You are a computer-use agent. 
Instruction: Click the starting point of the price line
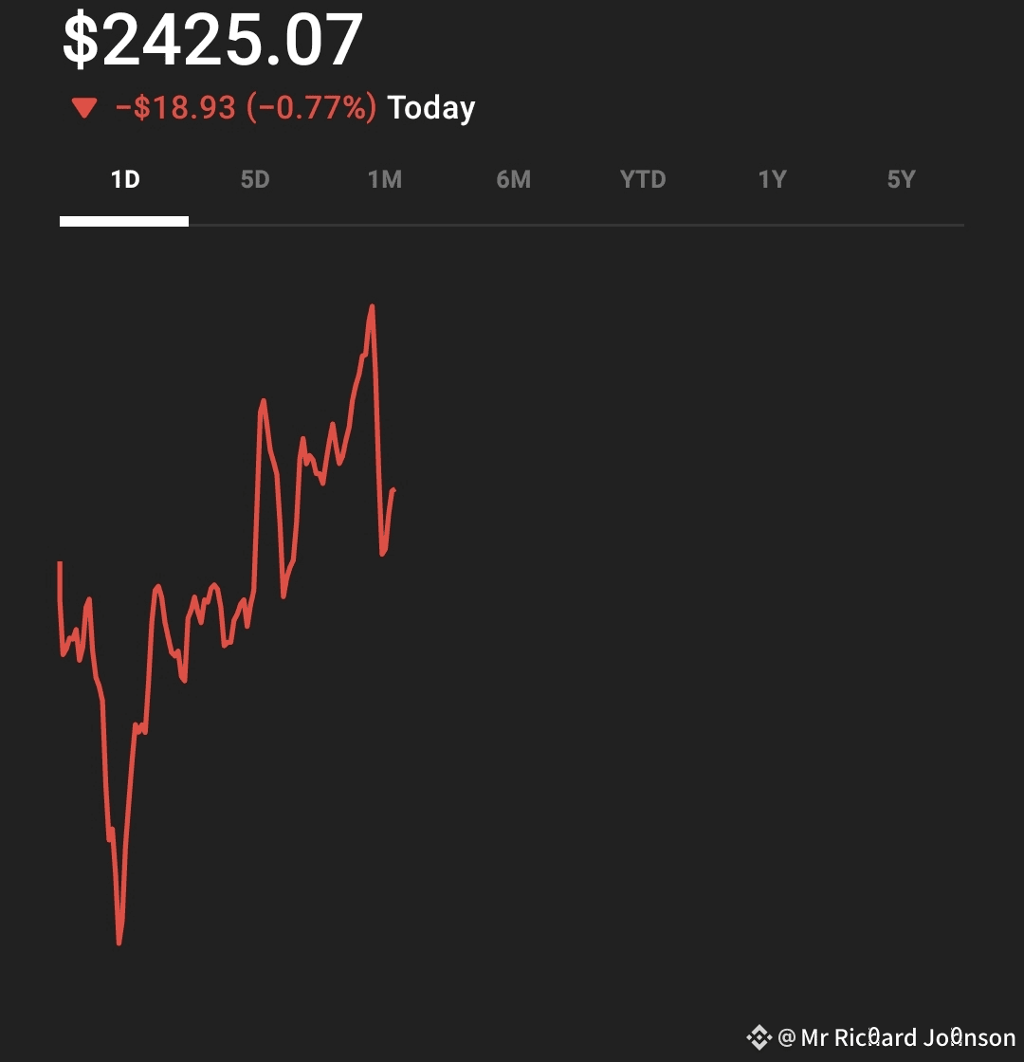(61, 563)
